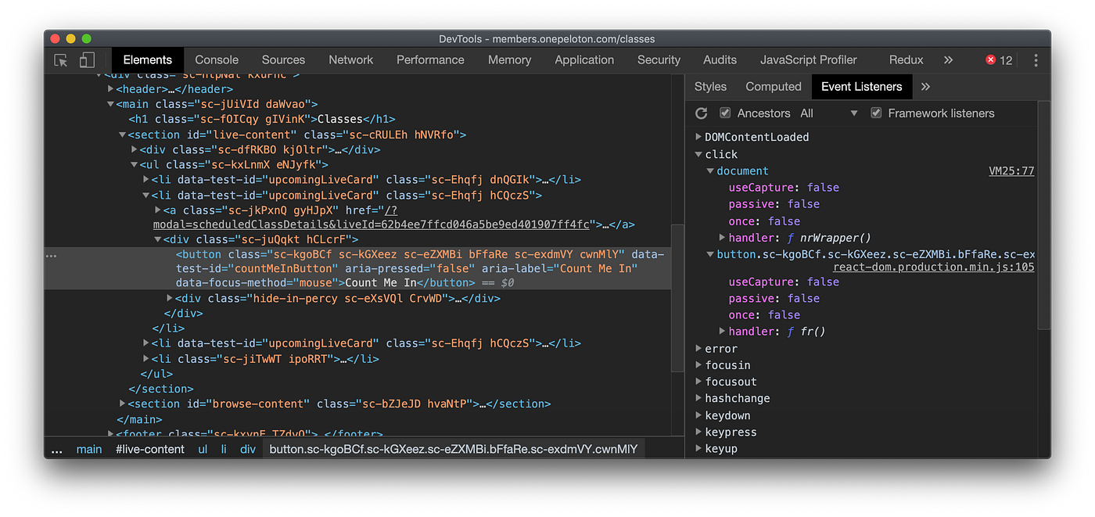Open the JavaScript Profiler tab
This screenshot has width=1095, height=517.
pyautogui.click(x=809, y=60)
